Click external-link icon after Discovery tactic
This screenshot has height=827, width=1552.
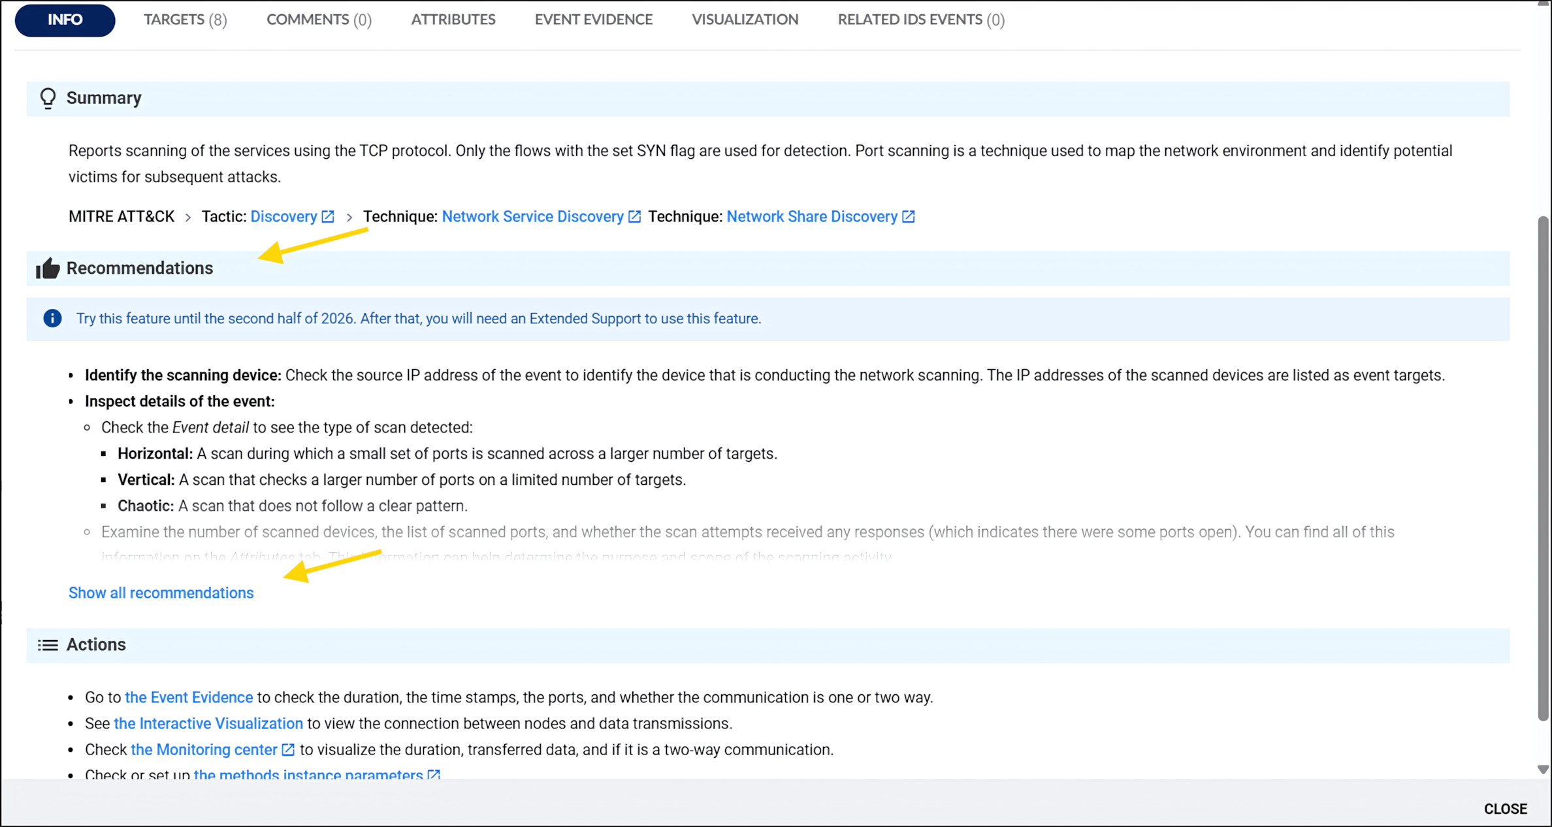328,217
